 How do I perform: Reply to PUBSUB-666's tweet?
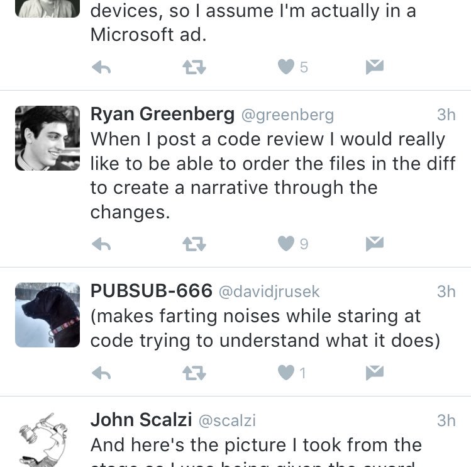point(101,373)
